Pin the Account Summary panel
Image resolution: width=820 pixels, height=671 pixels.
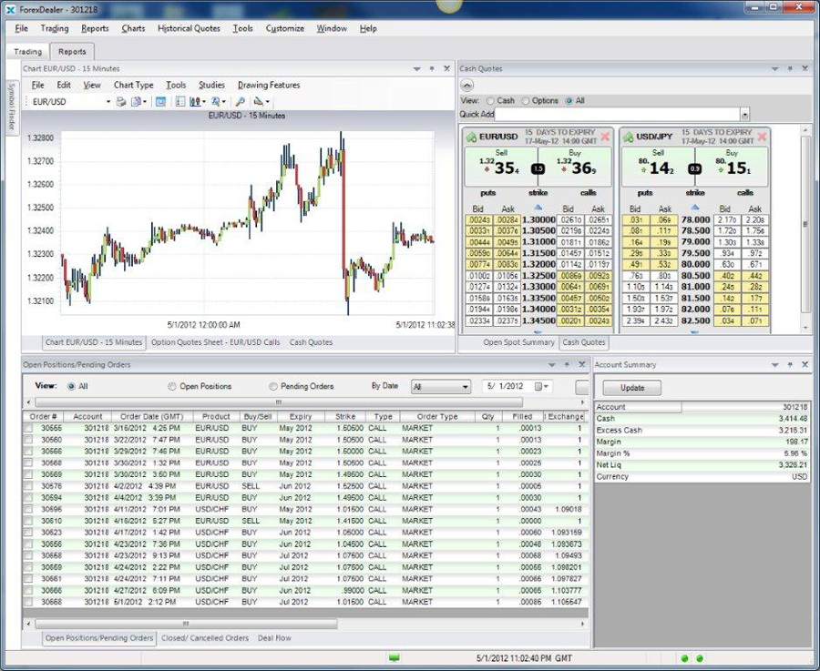click(789, 364)
